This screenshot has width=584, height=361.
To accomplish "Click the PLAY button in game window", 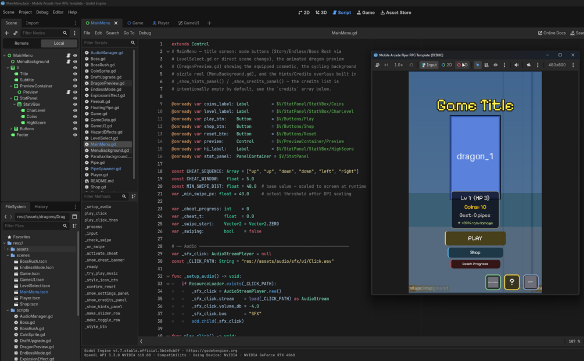I will pyautogui.click(x=475, y=238).
